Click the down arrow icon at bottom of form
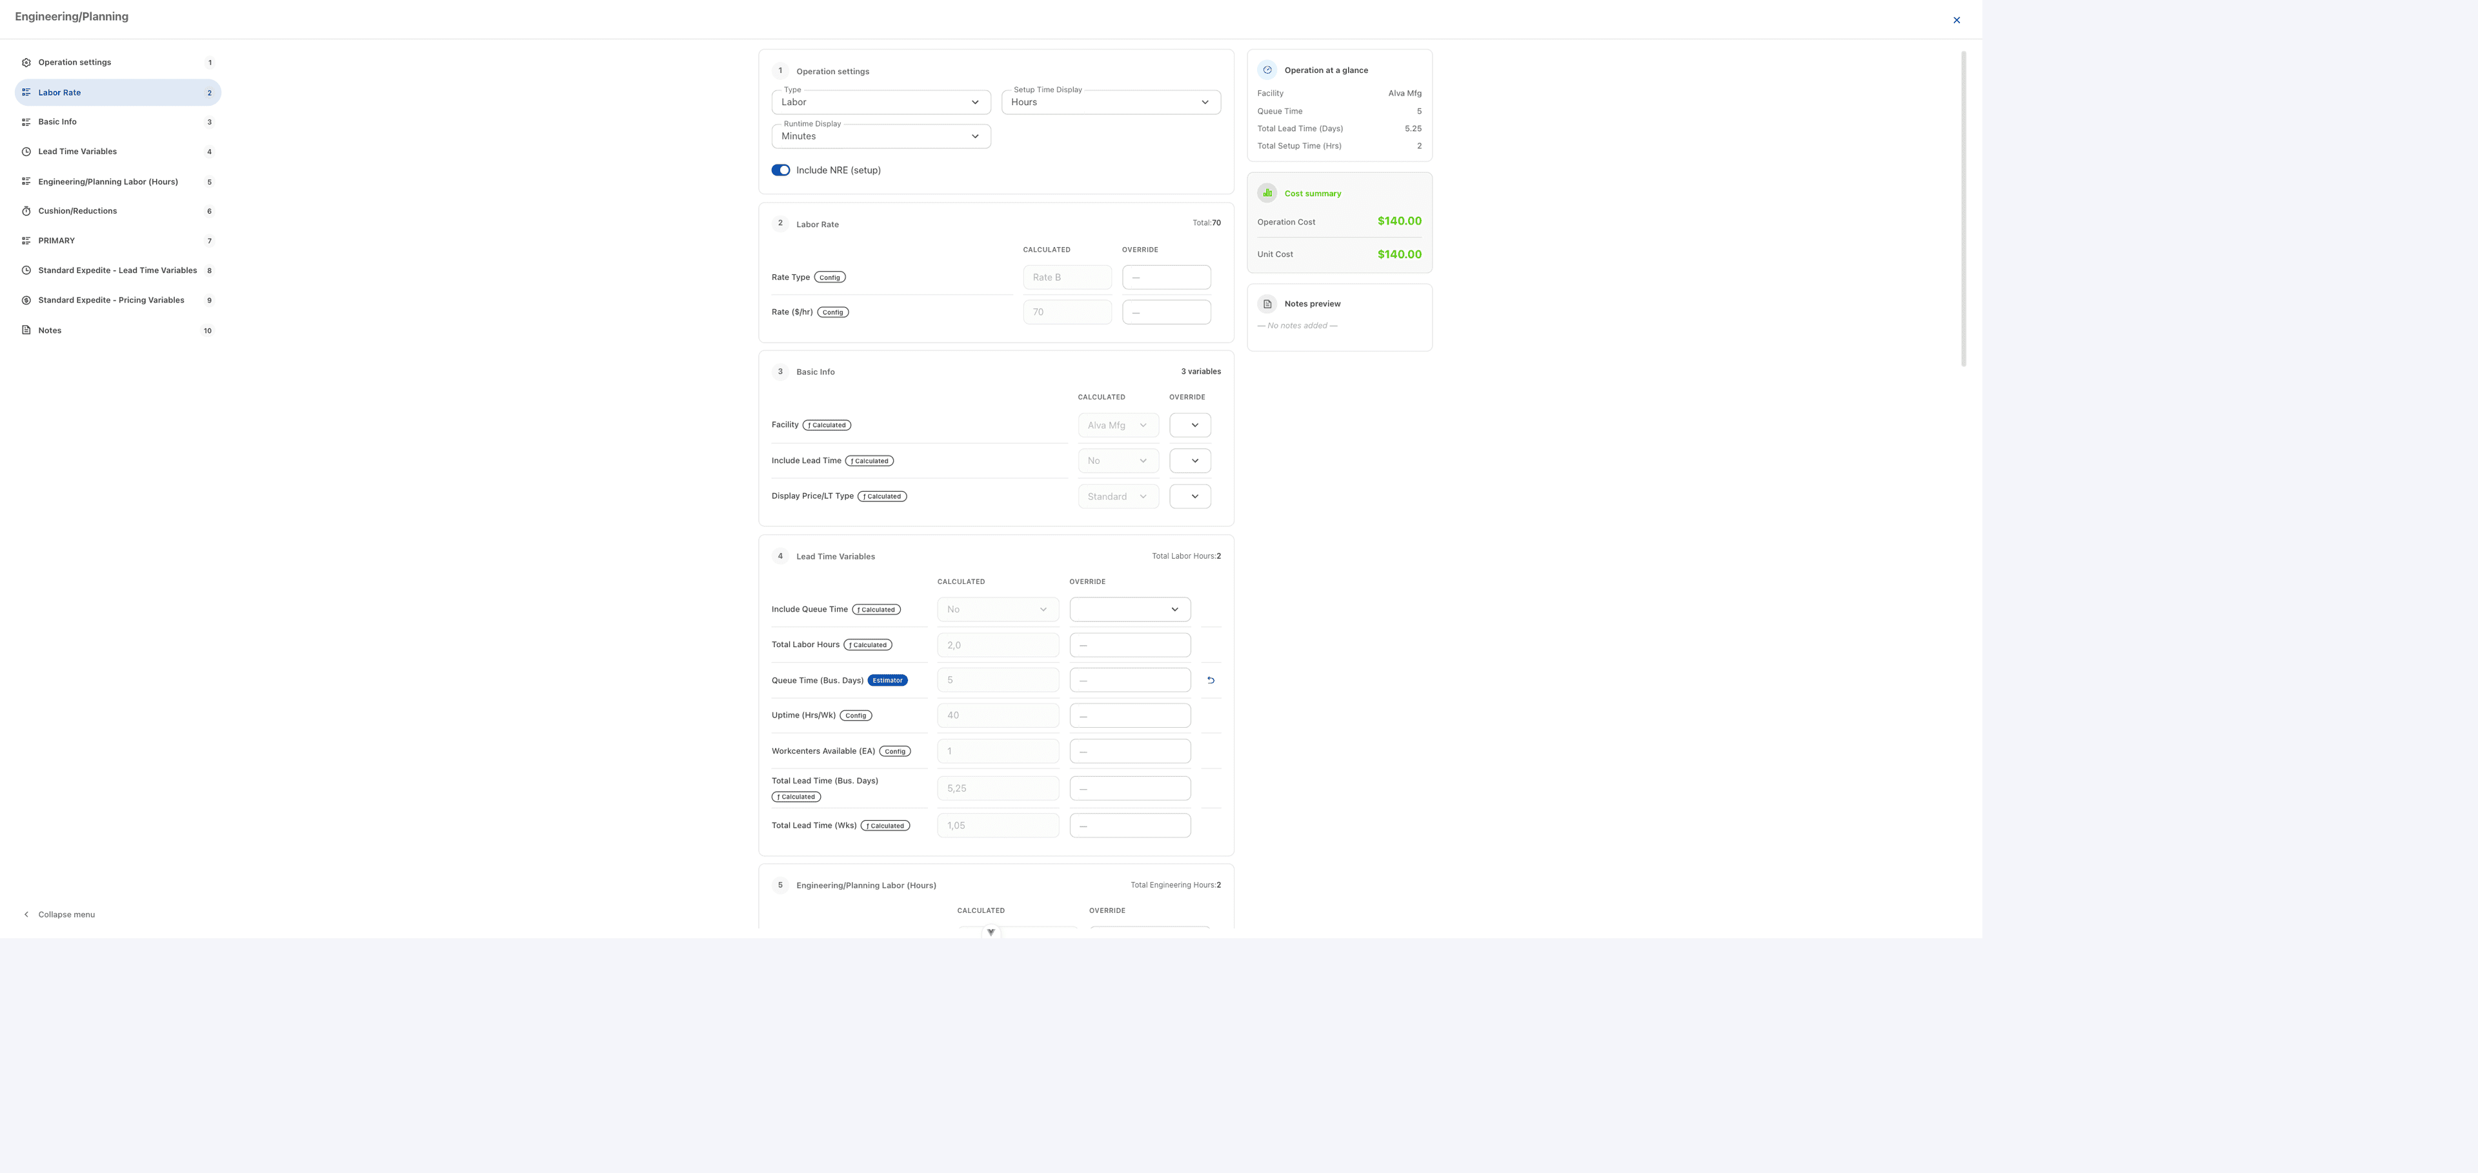 [991, 932]
